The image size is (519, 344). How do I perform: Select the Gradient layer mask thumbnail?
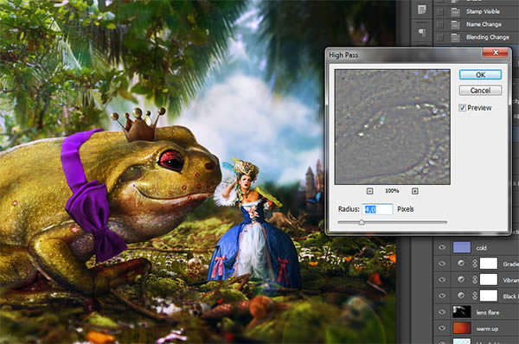489,264
